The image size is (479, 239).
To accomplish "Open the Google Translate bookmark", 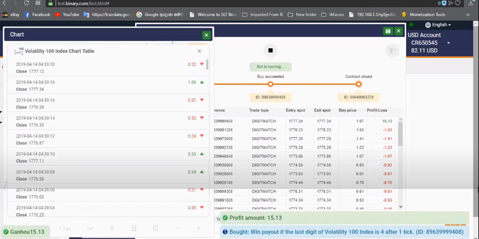I will (x=108, y=15).
